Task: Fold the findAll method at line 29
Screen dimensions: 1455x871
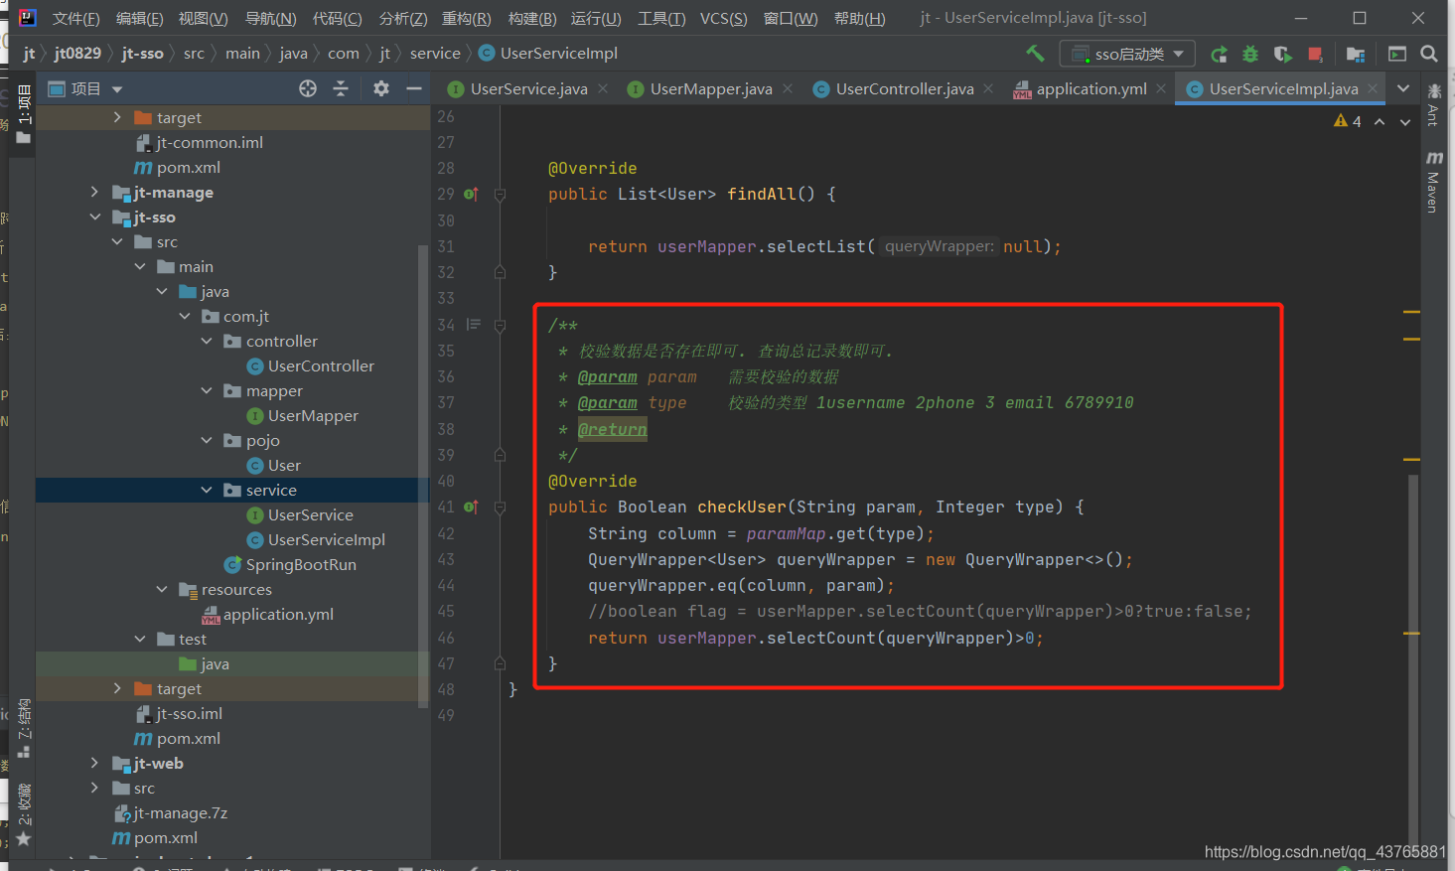Action: 501,195
